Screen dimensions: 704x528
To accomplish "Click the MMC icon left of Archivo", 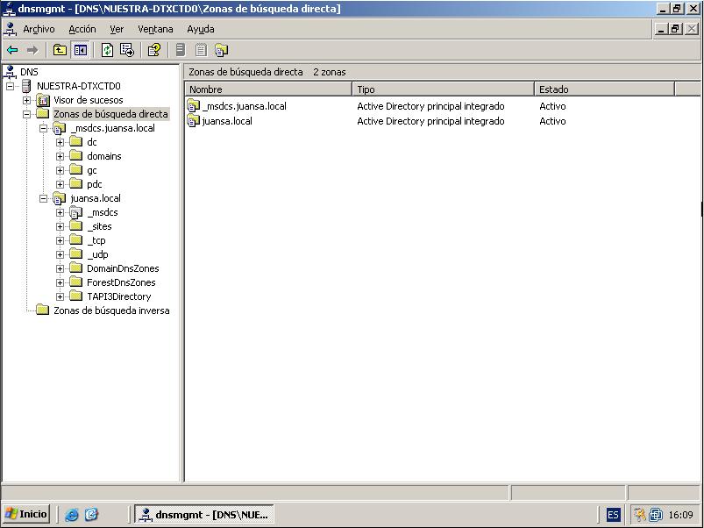I will [10, 29].
